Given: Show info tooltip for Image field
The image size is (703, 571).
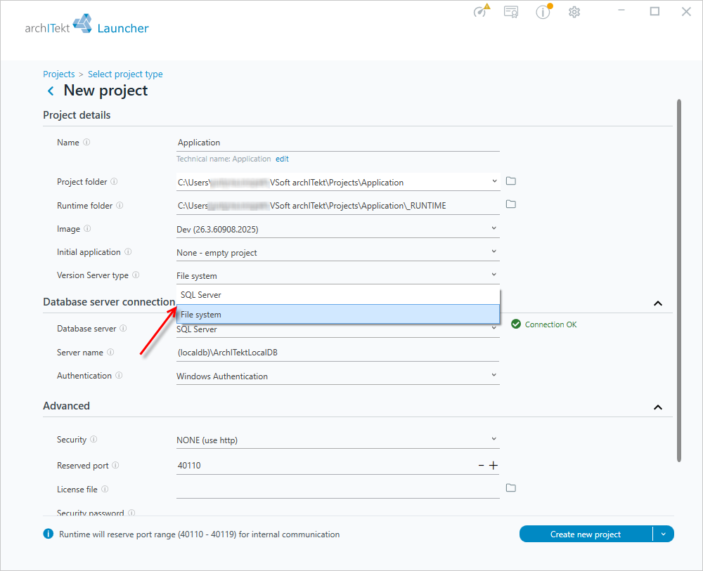Looking at the screenshot, I should click(87, 228).
